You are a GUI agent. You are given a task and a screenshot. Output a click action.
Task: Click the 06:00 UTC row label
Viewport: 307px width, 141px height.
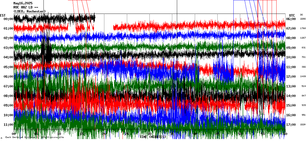pos(291,19)
